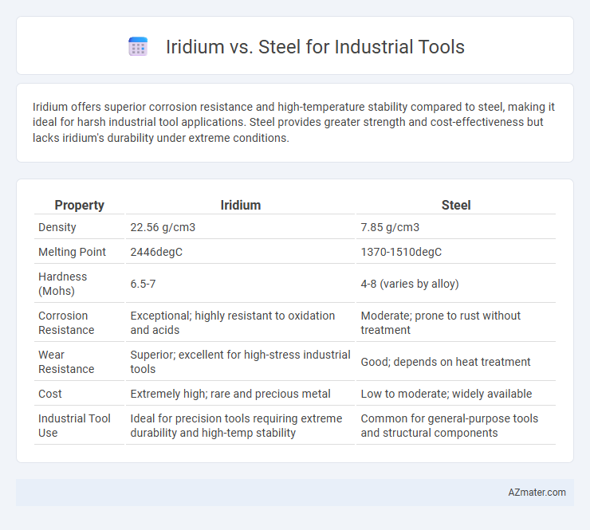The width and height of the screenshot is (590, 530).
Task: Click 'Low to moderate; widely available' cell
Action: [456, 394]
